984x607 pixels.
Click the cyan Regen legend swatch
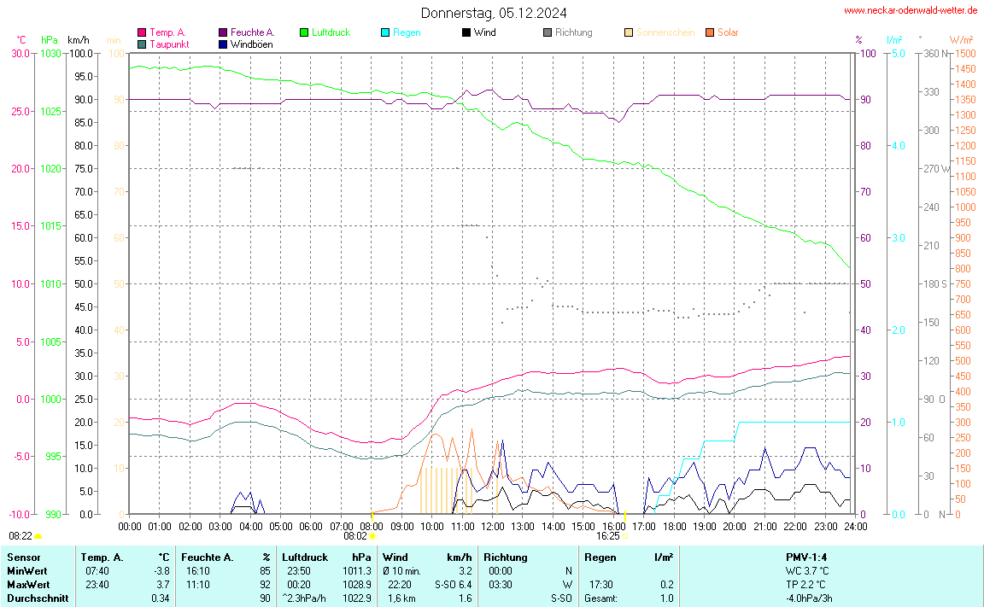point(385,32)
